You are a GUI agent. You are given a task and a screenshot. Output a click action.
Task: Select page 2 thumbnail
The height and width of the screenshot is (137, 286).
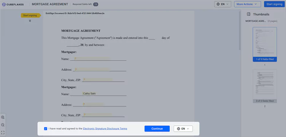pyautogui.click(x=265, y=86)
